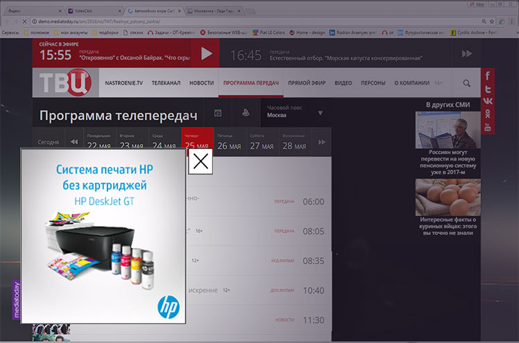519x343 pixels.
Task: Select Friday 26 мая tab
Action: 230,142
